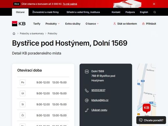Open Extra služby page
This screenshot has width=168, height=126.
[73, 24]
